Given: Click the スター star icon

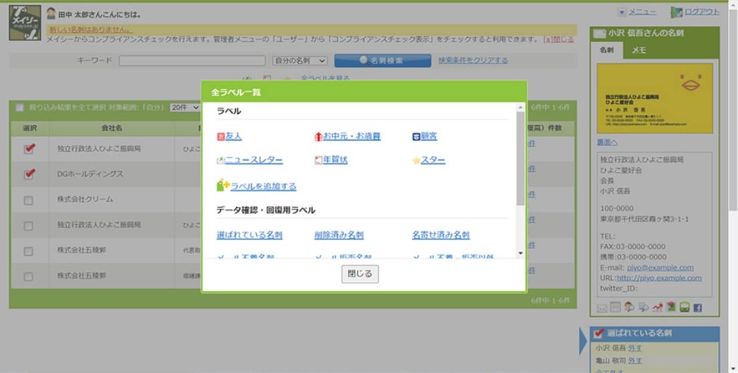Looking at the screenshot, I should tap(416, 161).
